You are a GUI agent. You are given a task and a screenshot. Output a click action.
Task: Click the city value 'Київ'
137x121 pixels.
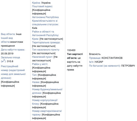pos(35,28)
